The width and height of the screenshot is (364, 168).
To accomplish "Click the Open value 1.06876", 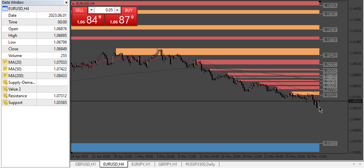I will 60,29.
